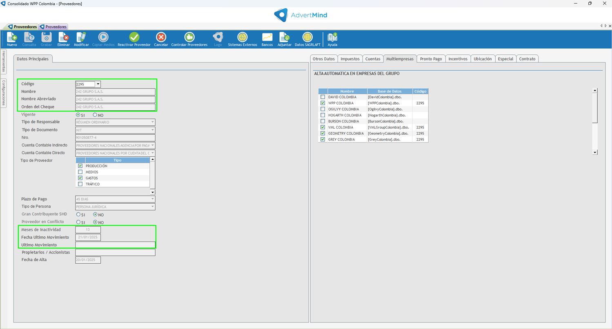The height and width of the screenshot is (329, 612).
Task: Uncheck the WPP COLOMBIA checkbox
Action: coord(323,103)
